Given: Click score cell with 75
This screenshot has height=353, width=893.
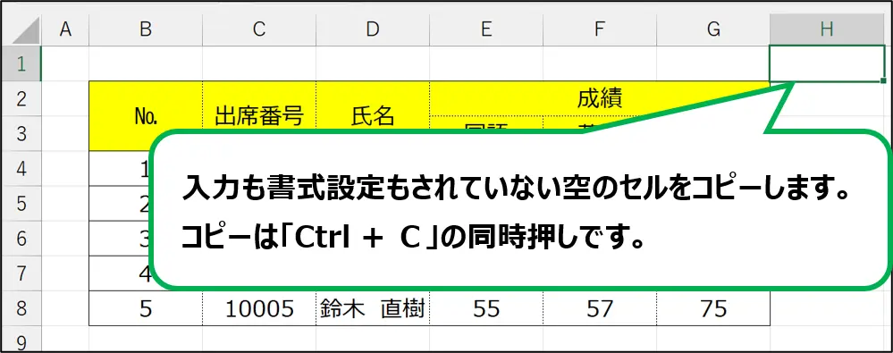Looking at the screenshot, I should tap(713, 308).
